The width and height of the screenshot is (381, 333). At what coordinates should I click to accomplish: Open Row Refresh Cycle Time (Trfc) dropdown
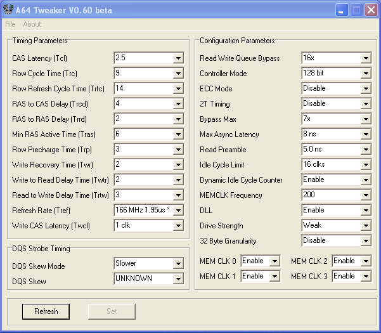178,88
